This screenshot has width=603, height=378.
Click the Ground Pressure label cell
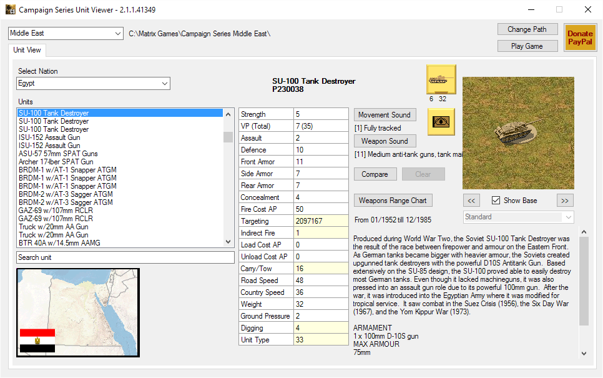click(x=266, y=316)
